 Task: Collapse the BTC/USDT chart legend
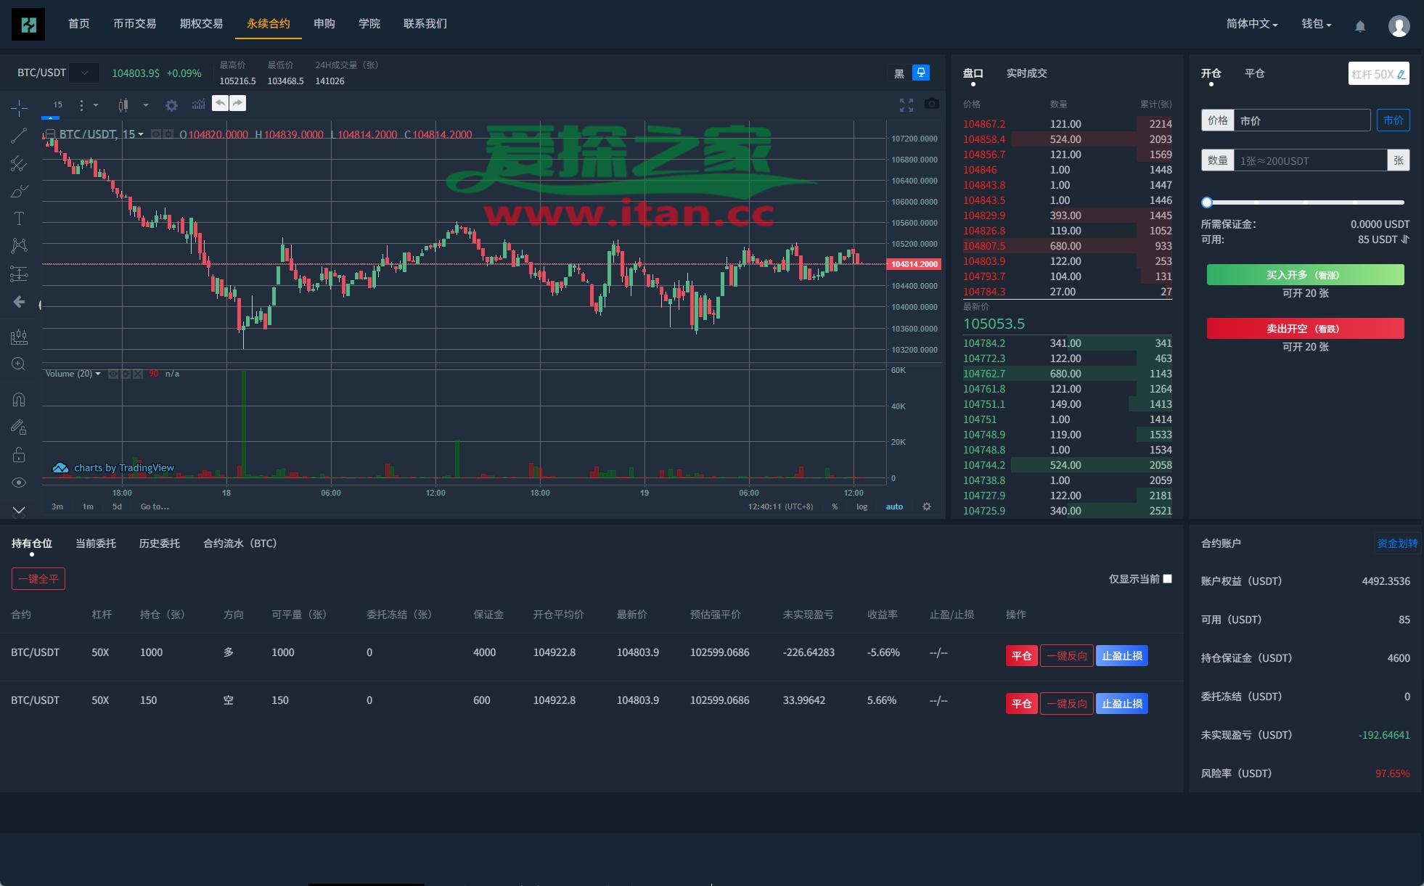pos(50,134)
